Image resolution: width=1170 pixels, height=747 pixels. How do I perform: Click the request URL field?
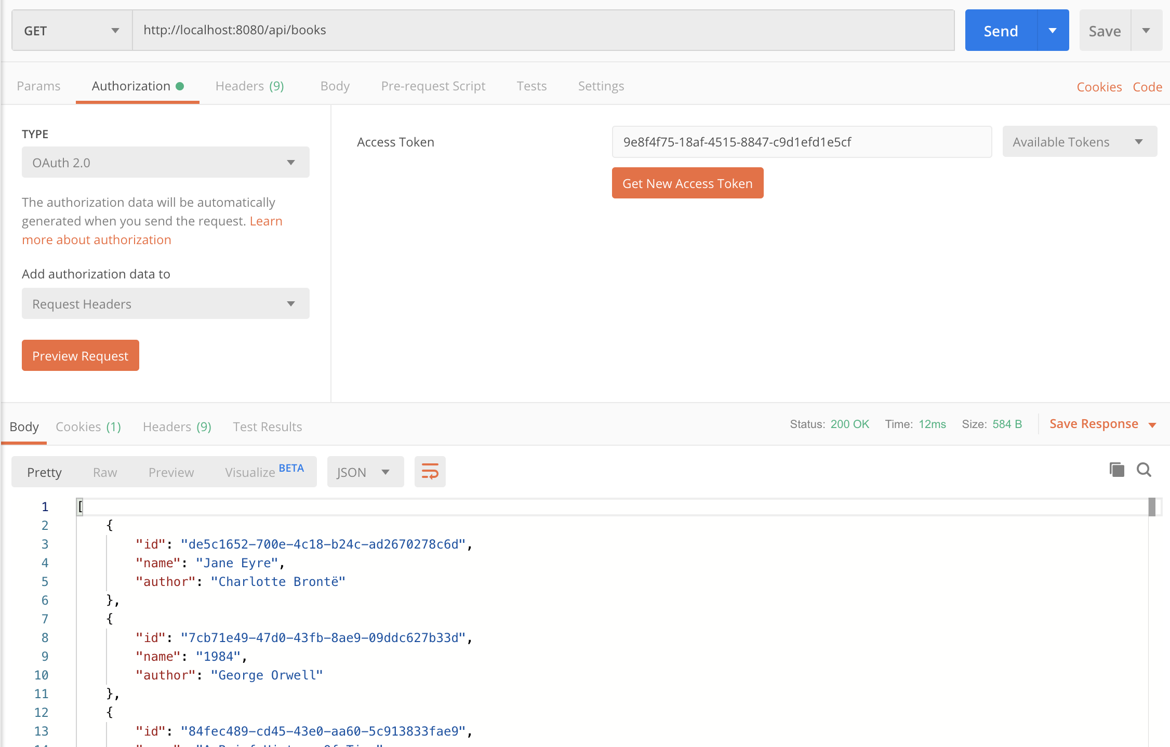click(x=543, y=30)
